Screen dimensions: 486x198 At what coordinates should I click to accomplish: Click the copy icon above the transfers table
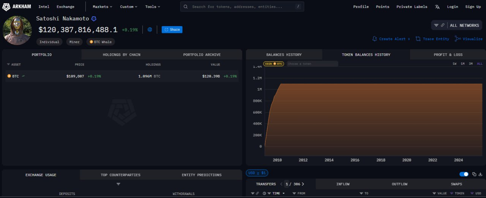pos(474,174)
